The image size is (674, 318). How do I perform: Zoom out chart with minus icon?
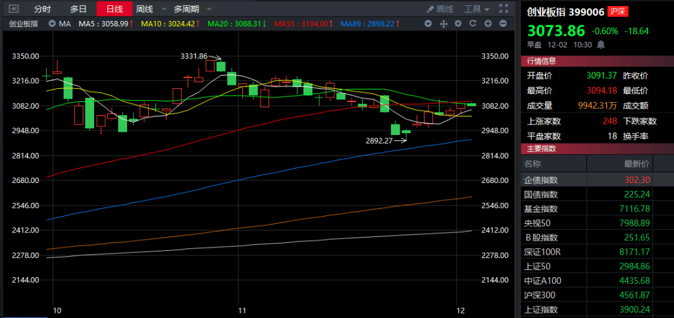point(504,24)
